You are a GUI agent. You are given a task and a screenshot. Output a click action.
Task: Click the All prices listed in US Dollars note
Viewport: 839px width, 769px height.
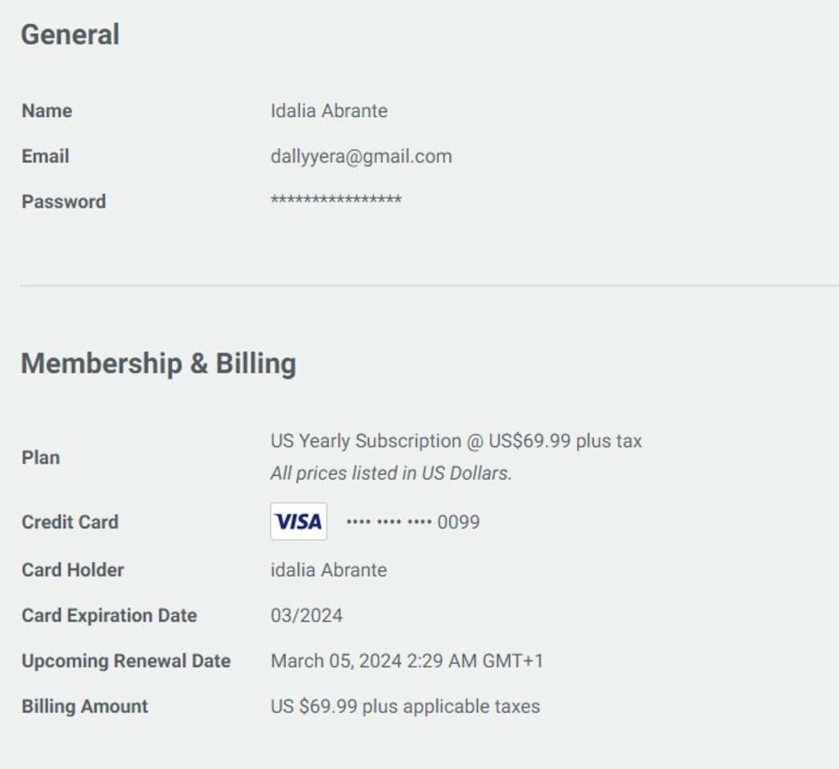click(x=391, y=473)
